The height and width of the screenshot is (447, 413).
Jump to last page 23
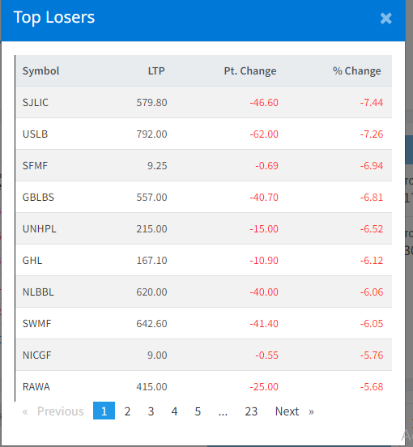pos(251,411)
